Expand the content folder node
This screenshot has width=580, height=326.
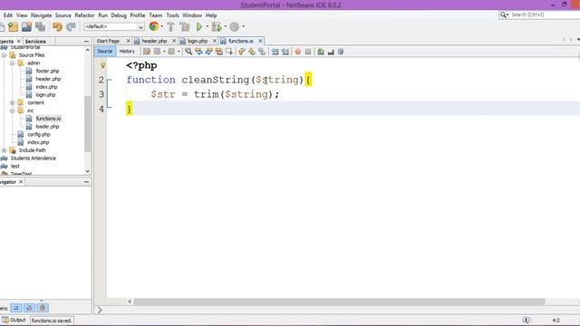pos(12,102)
